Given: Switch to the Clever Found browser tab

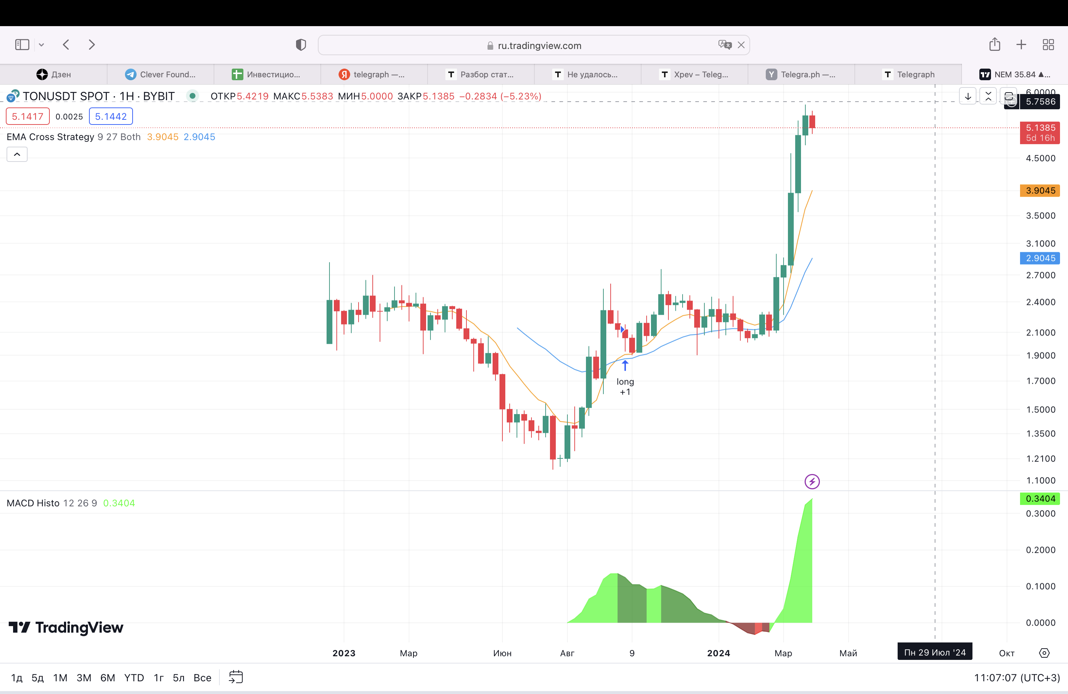Looking at the screenshot, I should (160, 74).
